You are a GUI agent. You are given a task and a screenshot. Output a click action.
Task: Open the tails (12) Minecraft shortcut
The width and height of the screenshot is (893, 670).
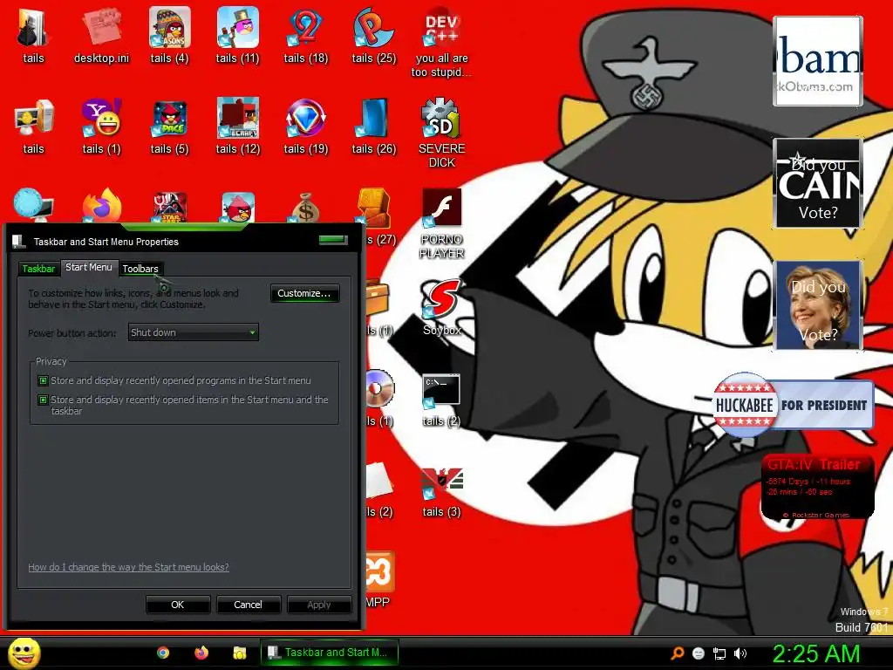[237, 126]
